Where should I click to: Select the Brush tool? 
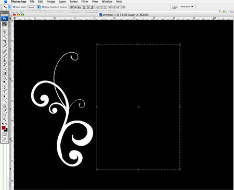click(5, 56)
